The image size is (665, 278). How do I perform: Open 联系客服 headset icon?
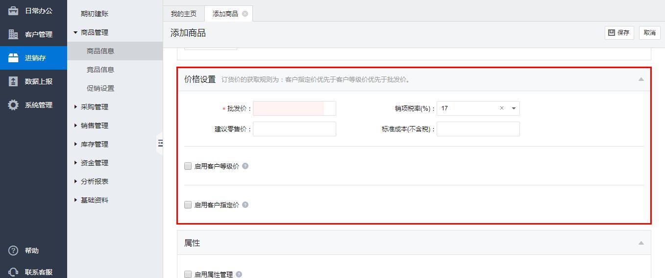click(13, 272)
